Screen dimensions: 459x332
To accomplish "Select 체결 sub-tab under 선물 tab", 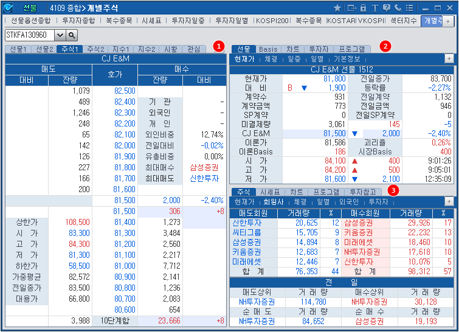I will click(x=271, y=59).
